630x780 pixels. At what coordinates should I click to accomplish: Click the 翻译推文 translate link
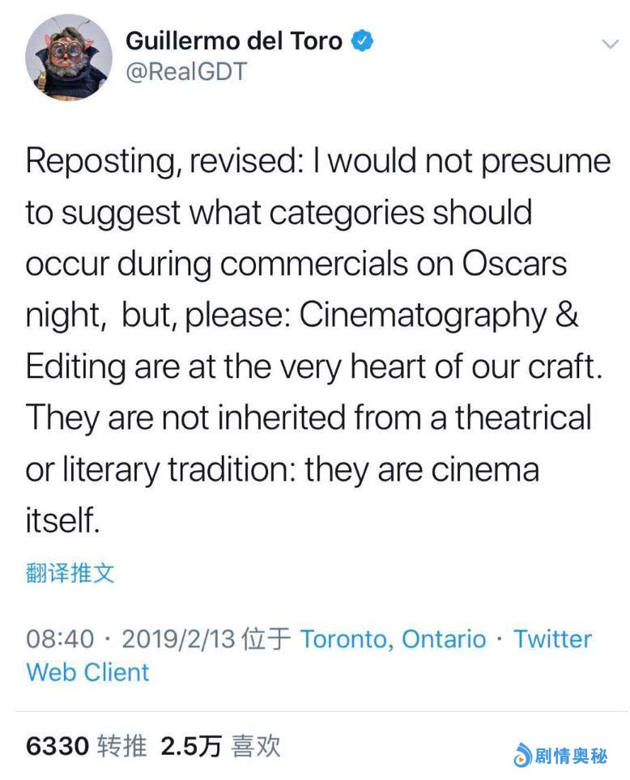tap(70, 574)
